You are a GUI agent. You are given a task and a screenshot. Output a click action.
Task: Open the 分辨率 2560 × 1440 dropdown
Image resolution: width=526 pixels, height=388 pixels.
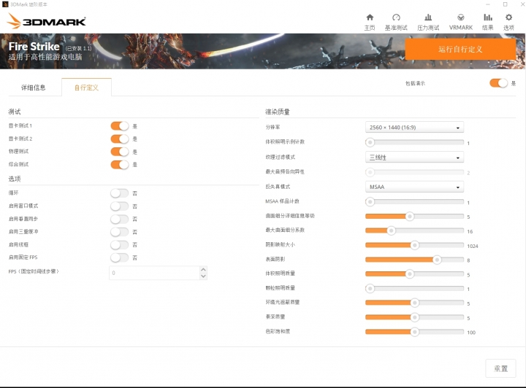coord(414,128)
